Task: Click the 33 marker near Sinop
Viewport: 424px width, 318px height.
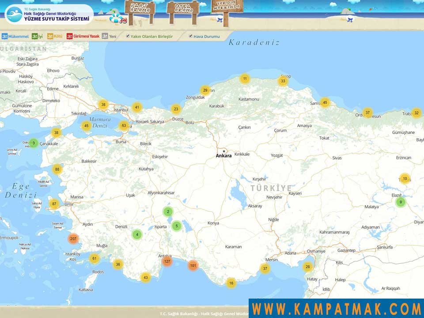Action: tap(283, 81)
